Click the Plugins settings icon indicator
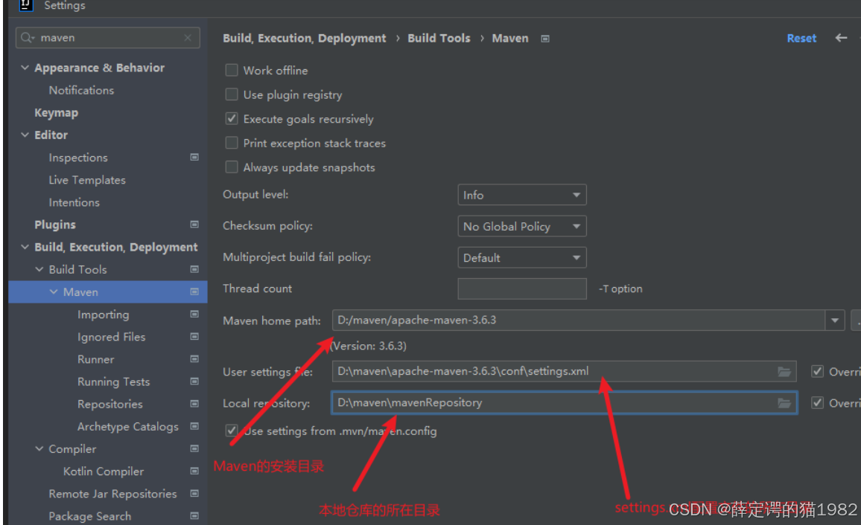Viewport: 861px width, 525px height. coord(194,224)
